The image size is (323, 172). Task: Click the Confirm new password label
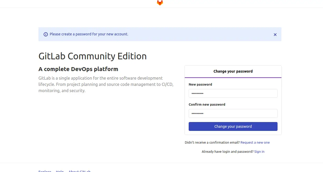207,105
